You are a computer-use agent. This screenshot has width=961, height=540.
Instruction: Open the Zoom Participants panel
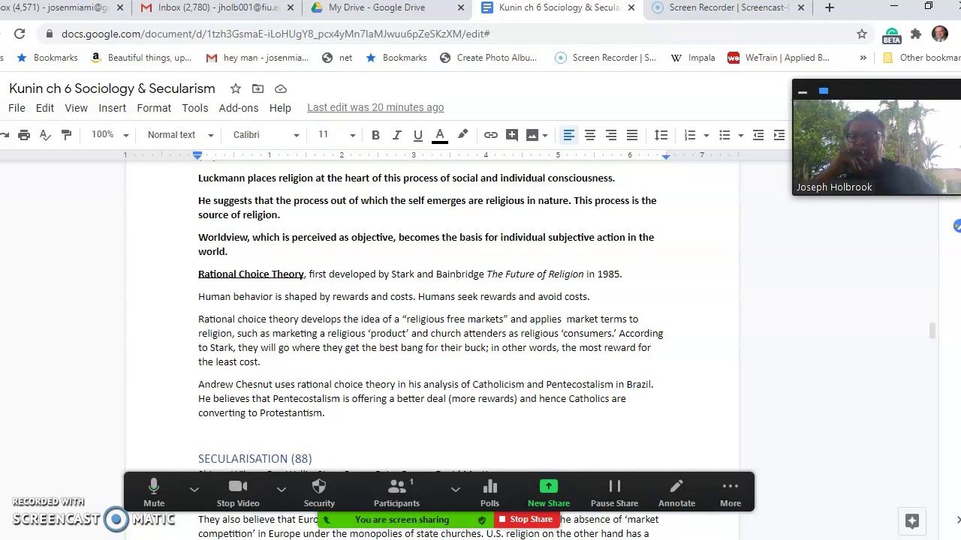[397, 493]
